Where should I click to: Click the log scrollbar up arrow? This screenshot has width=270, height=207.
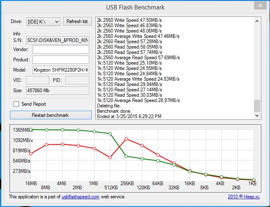[x=257, y=21]
